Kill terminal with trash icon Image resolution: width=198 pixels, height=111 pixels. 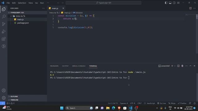(182, 66)
